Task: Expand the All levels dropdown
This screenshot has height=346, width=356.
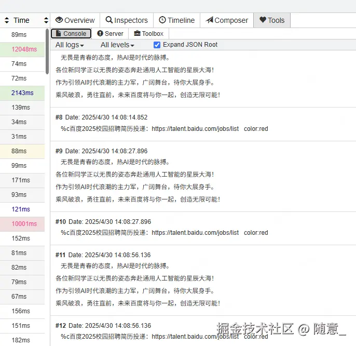Action: point(117,45)
